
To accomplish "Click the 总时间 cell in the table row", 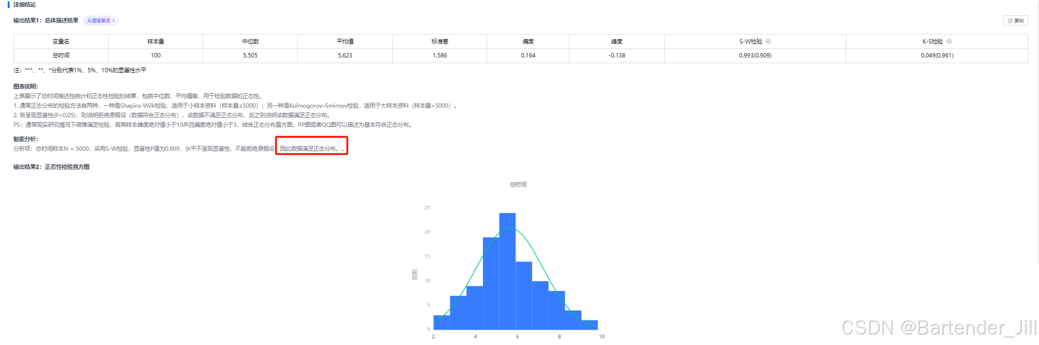I will coord(61,56).
